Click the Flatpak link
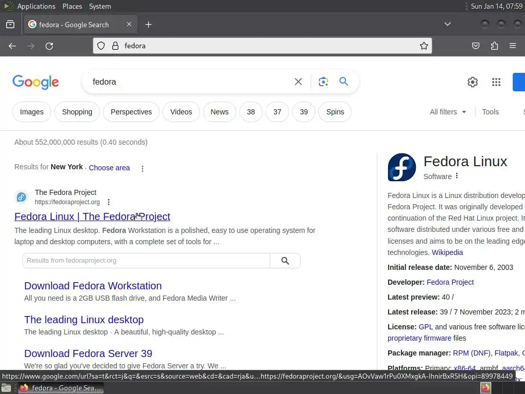The height and width of the screenshot is (394, 525). [x=507, y=353]
